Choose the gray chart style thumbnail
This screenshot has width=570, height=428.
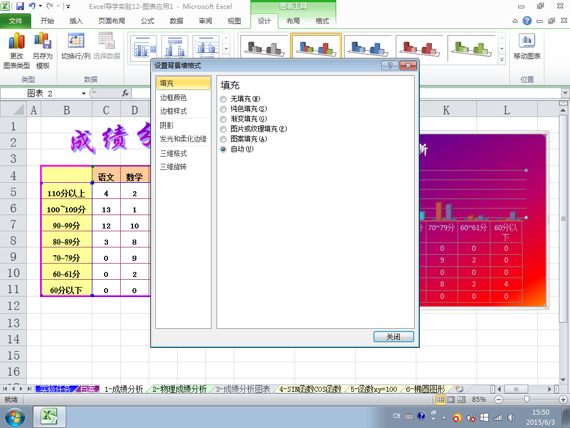(264, 47)
